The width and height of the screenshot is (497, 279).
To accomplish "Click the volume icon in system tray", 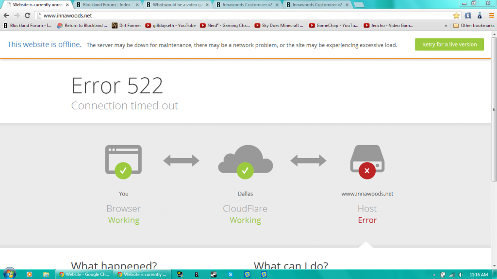I will coord(460,275).
